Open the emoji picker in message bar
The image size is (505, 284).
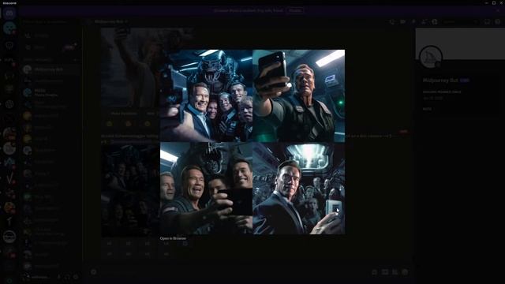coord(405,272)
